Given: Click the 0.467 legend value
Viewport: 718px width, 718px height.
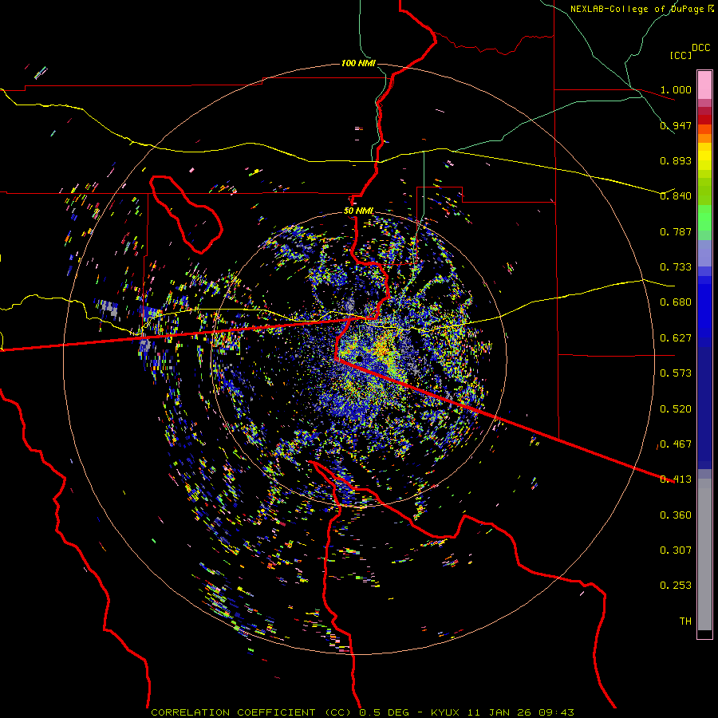Looking at the screenshot, I should pyautogui.click(x=676, y=444).
